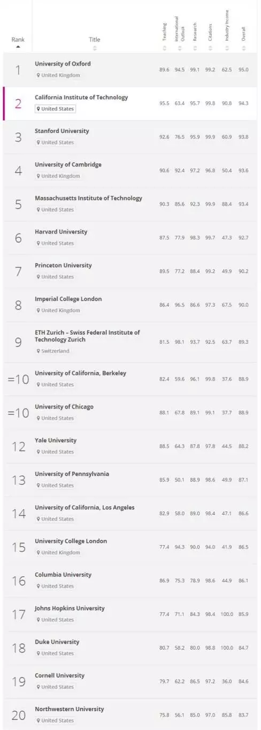Screen dimensions: 261x730
Task: Sort by Teaching score arrows
Action: click(x=165, y=48)
